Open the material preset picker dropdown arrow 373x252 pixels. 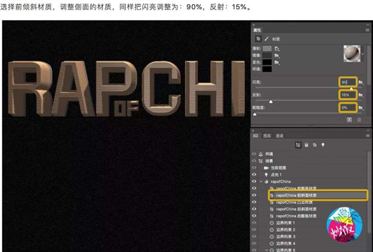coord(362,54)
